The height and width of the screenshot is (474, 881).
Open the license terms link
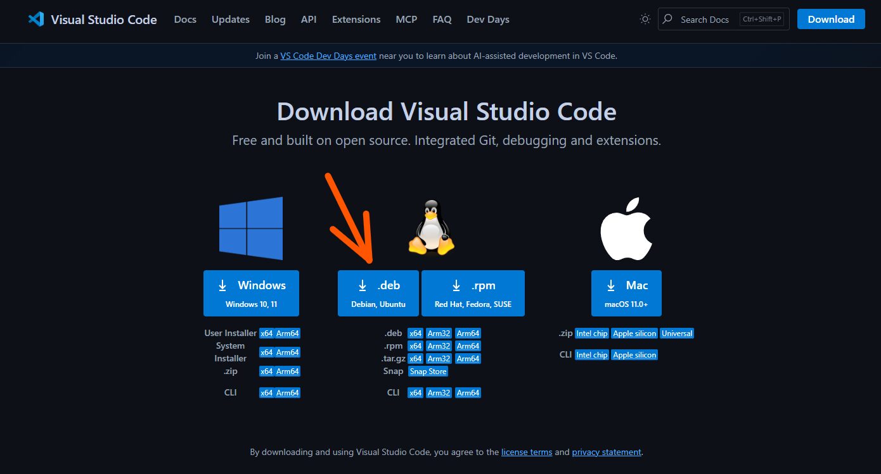pos(527,452)
